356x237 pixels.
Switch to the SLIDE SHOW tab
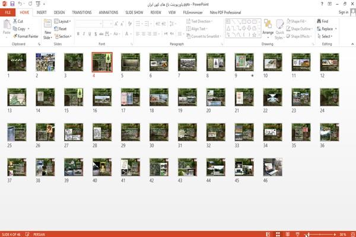134,12
